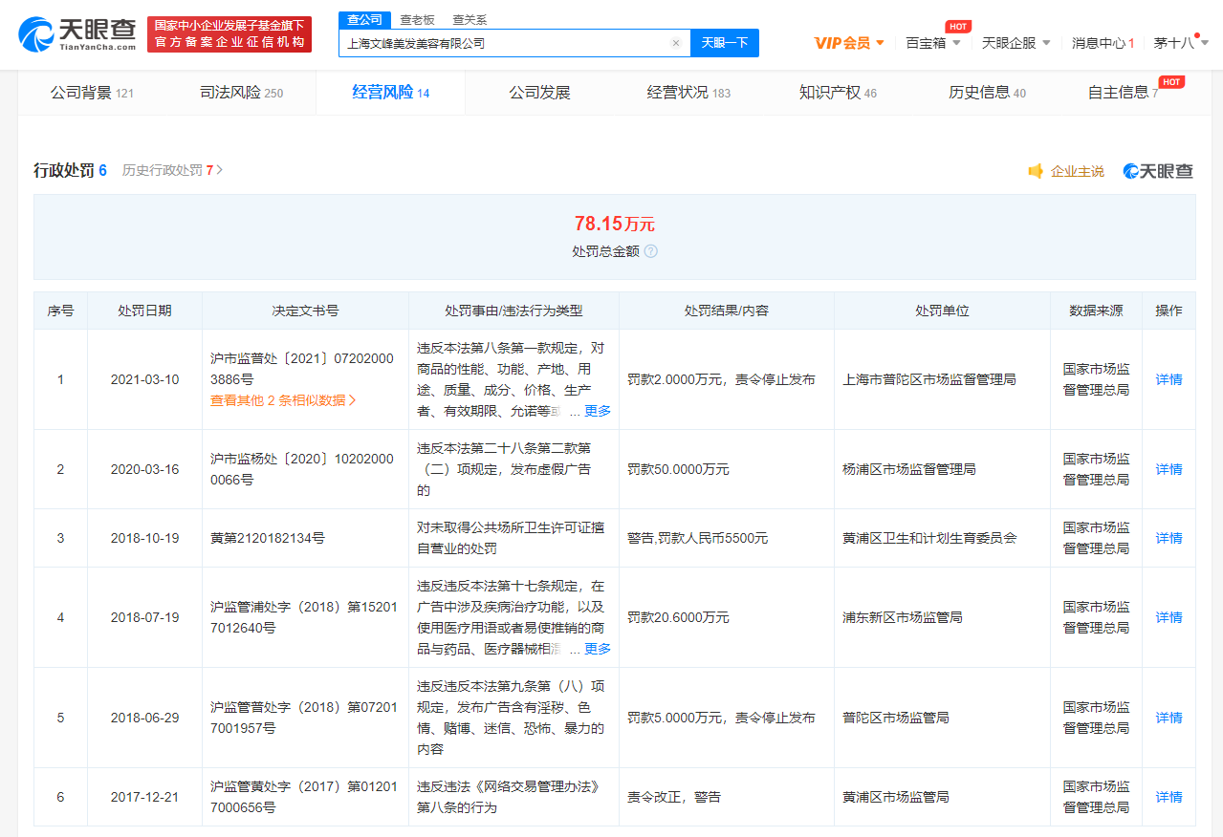Open the 公司背景 121 tab

click(92, 93)
